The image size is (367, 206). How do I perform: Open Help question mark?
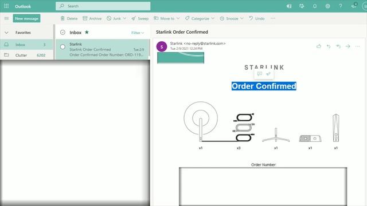click(x=341, y=6)
